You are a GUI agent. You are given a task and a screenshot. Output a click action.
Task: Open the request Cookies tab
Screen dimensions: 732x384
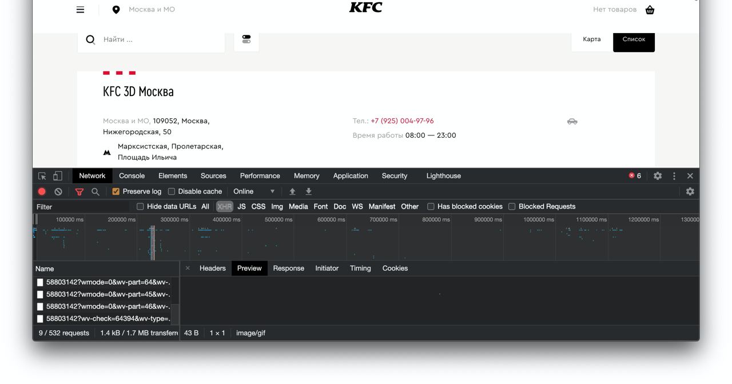click(395, 268)
